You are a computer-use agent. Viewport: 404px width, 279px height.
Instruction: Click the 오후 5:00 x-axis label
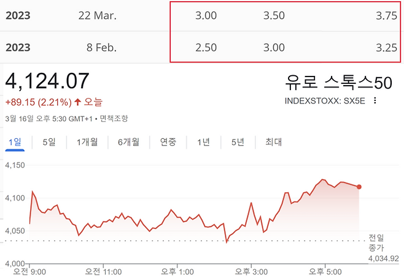(325, 272)
